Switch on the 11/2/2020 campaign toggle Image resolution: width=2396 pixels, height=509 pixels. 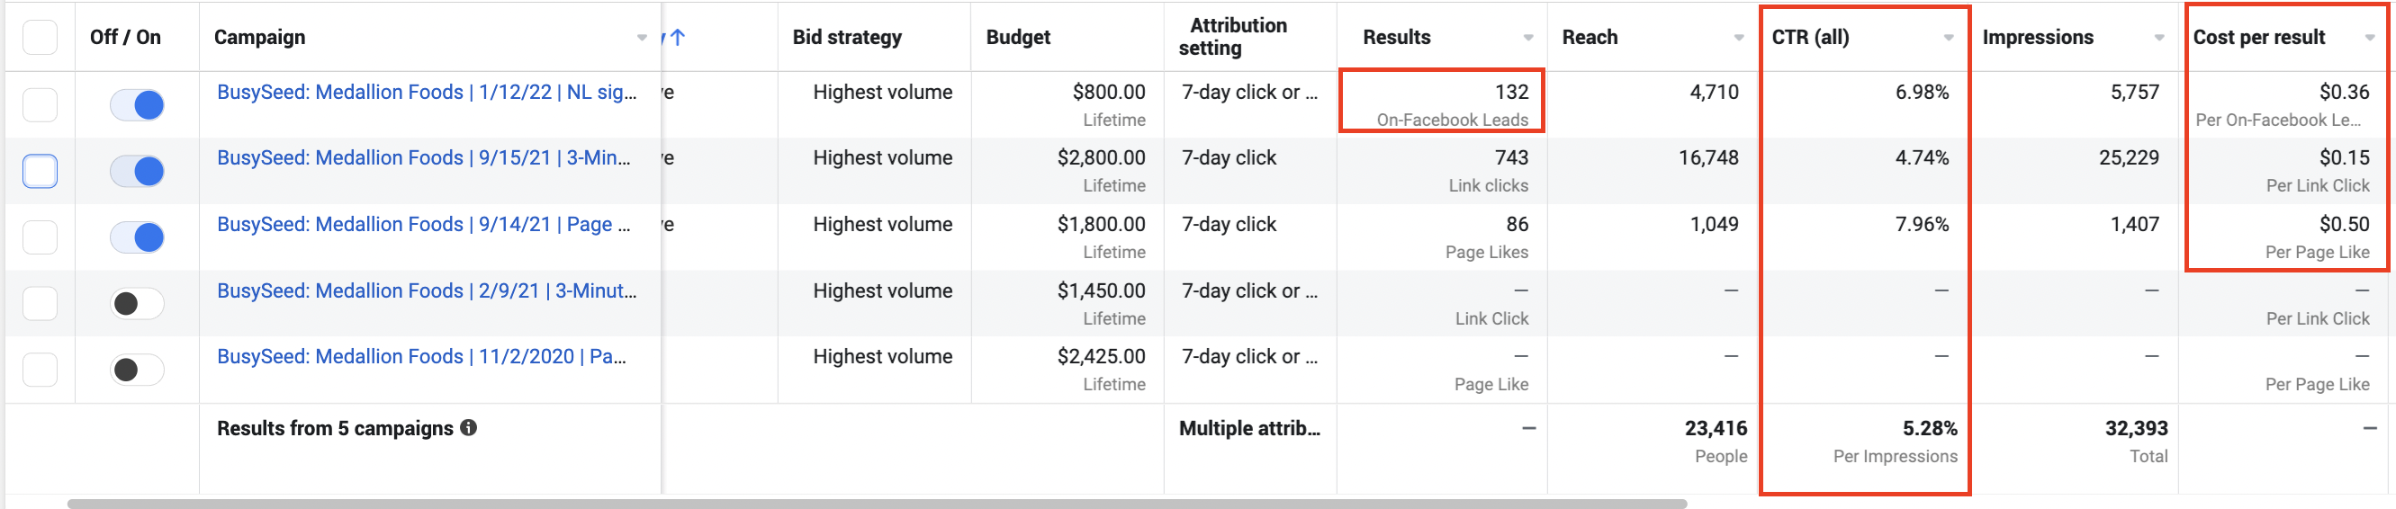(x=137, y=370)
